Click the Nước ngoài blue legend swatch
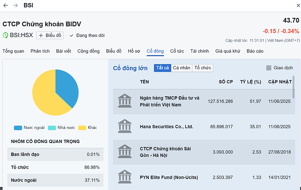This screenshot has width=301, height=190. [18, 128]
